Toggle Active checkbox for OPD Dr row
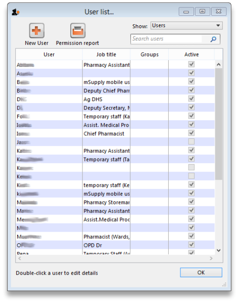This screenshot has width=238, height=303. (192, 244)
